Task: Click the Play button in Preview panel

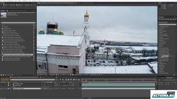Action: (x=164, y=19)
